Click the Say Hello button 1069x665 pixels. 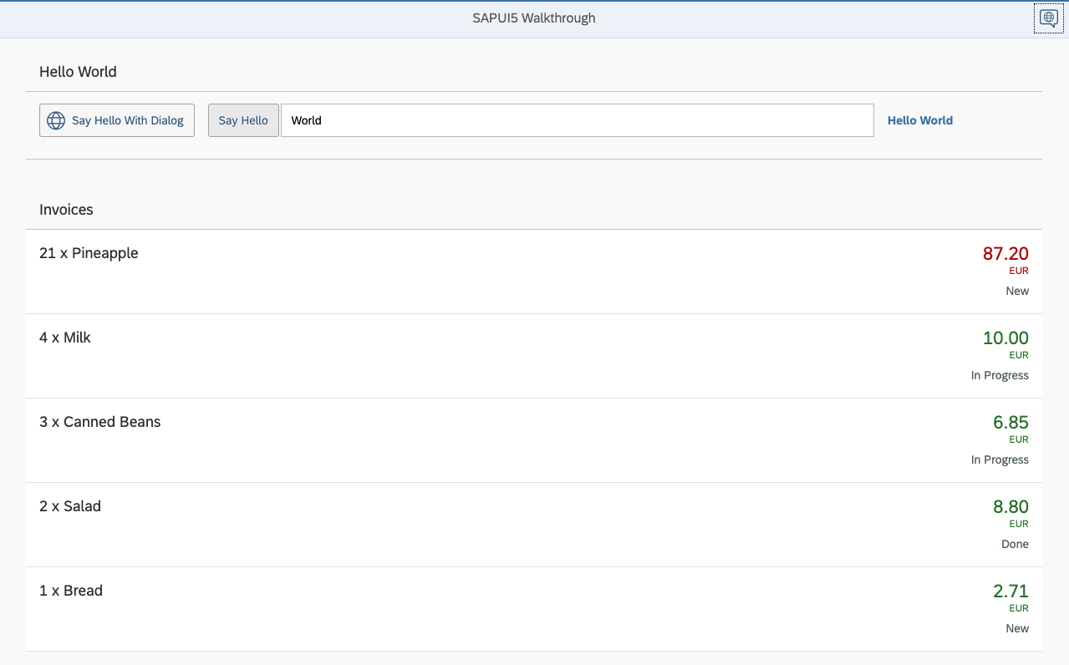click(243, 120)
